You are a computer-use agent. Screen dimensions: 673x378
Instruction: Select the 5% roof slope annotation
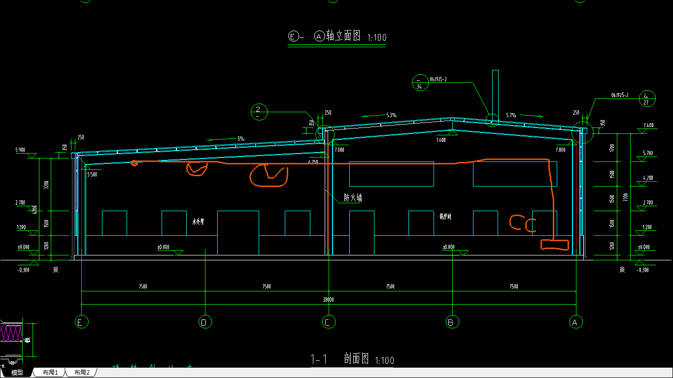(x=241, y=139)
